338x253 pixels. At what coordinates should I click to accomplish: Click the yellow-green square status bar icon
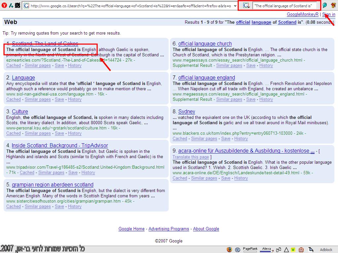[293, 250]
